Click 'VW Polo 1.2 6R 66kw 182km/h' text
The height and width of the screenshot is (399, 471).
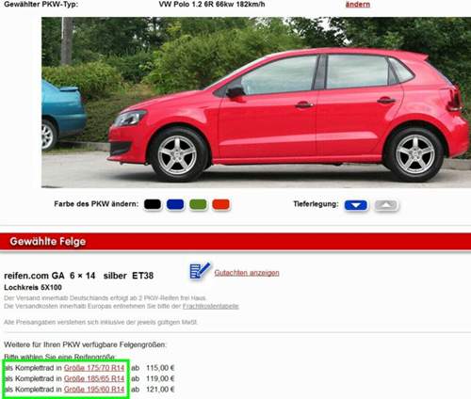click(212, 5)
